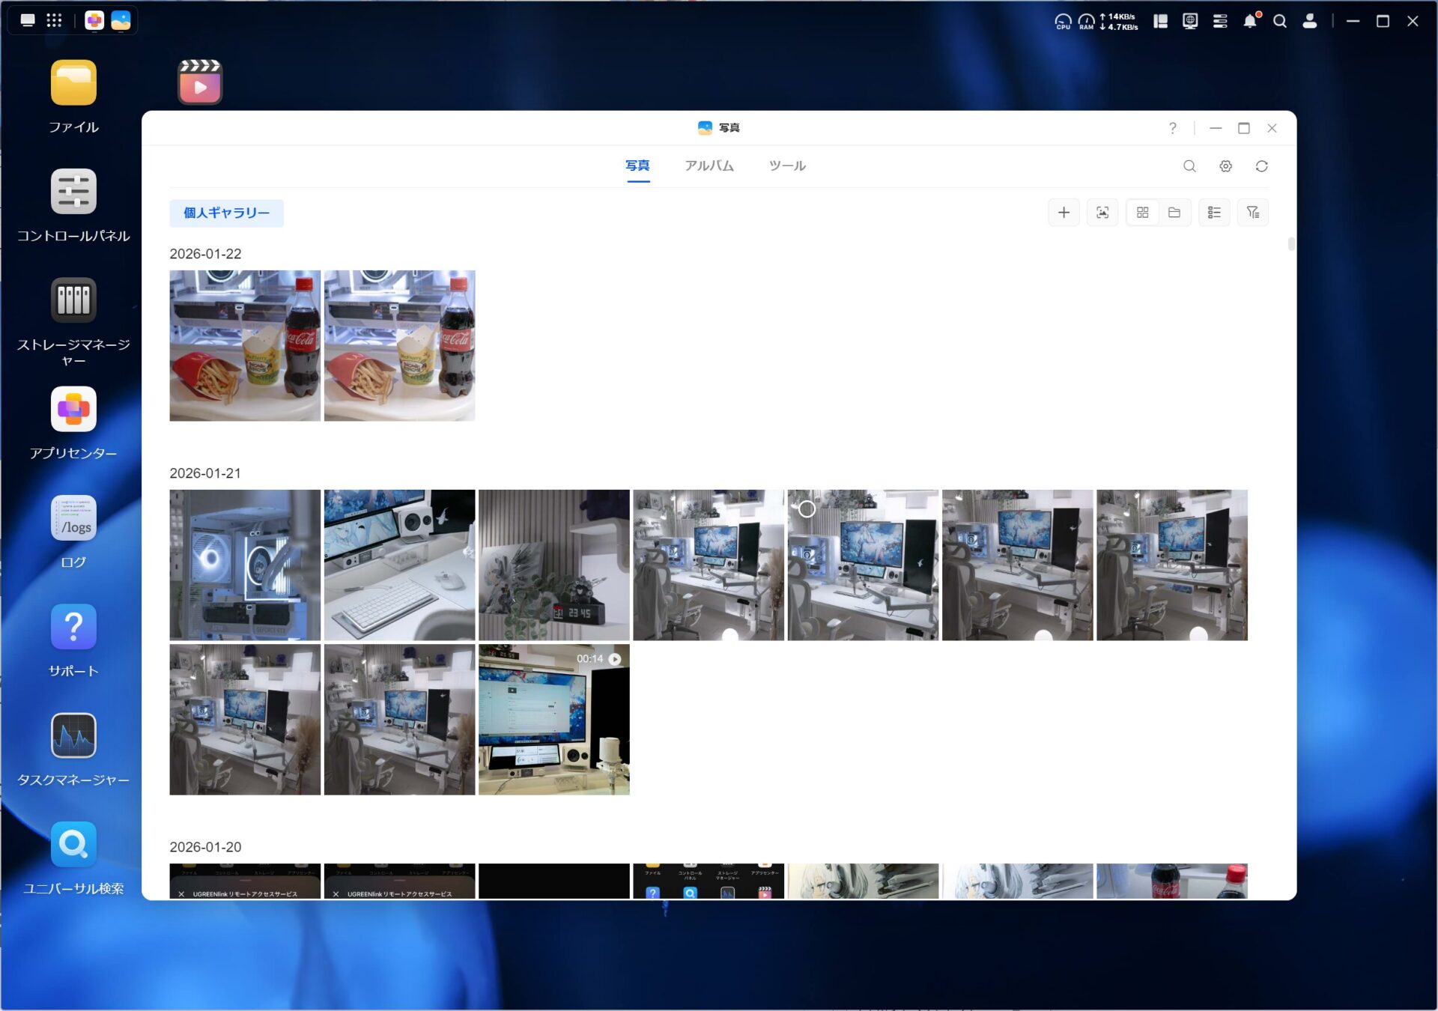Open the list options icon
This screenshot has width=1438, height=1011.
click(1214, 213)
